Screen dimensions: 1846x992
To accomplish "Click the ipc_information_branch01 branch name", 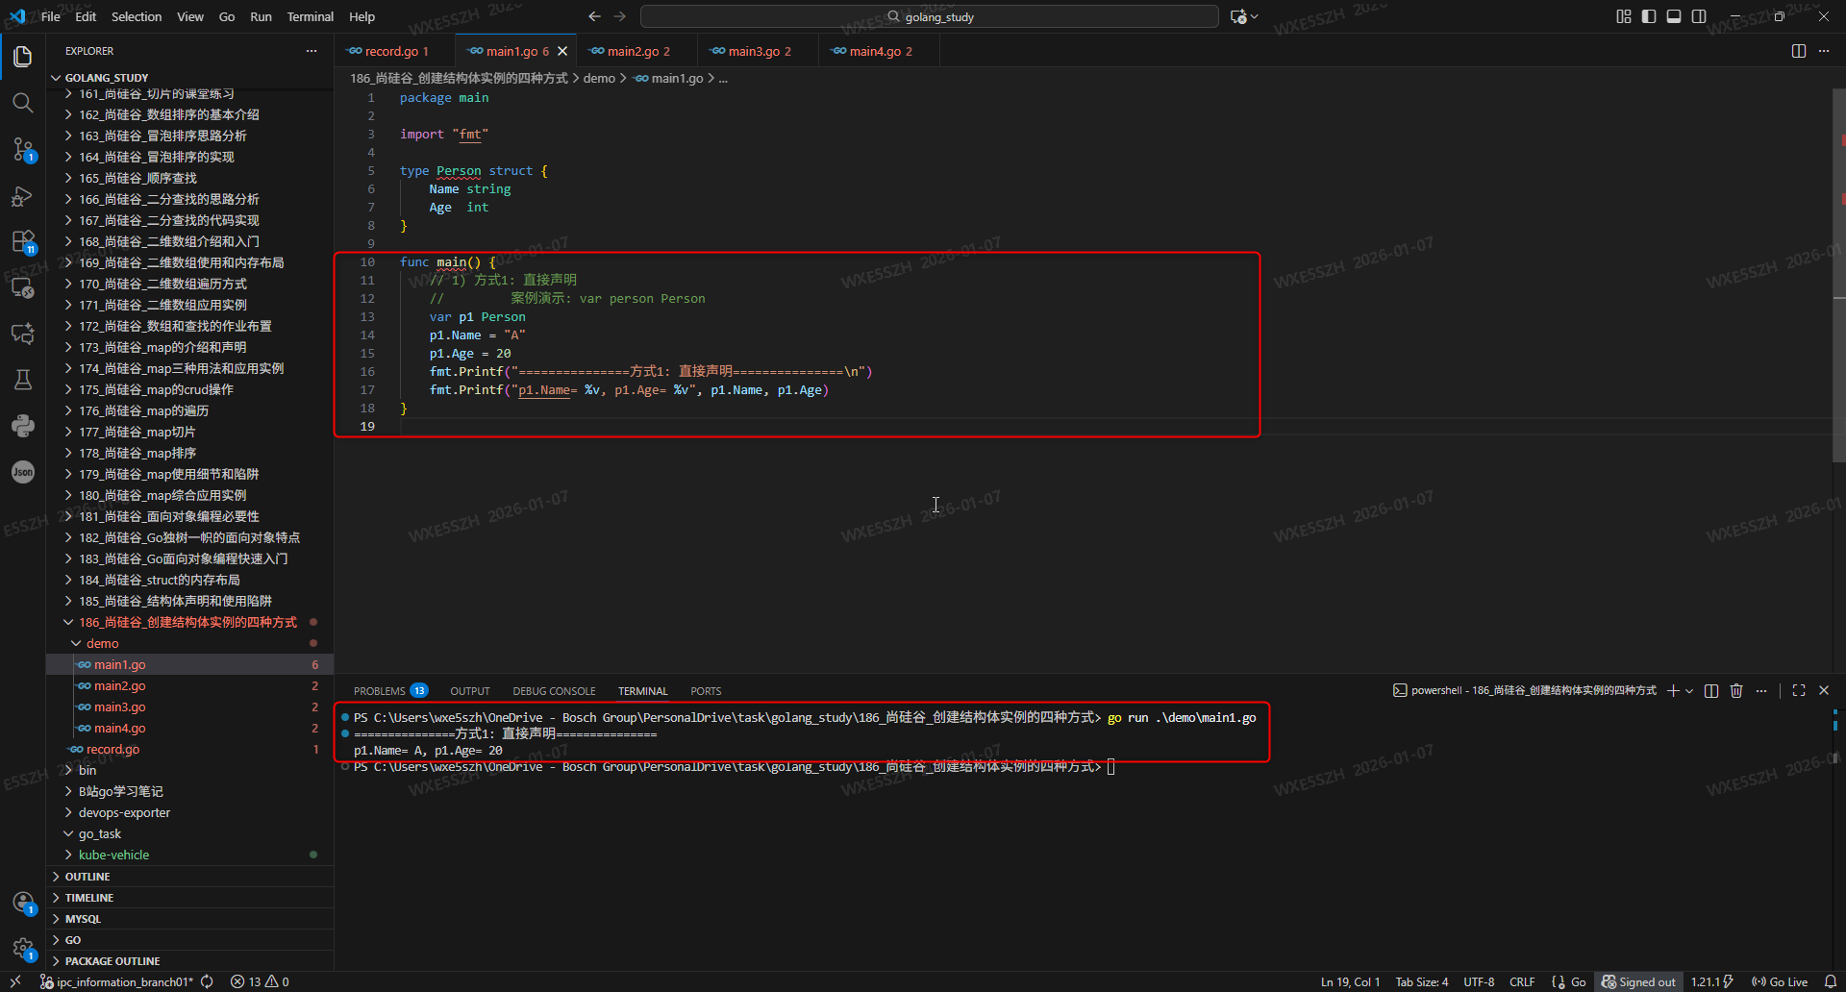I will (117, 981).
